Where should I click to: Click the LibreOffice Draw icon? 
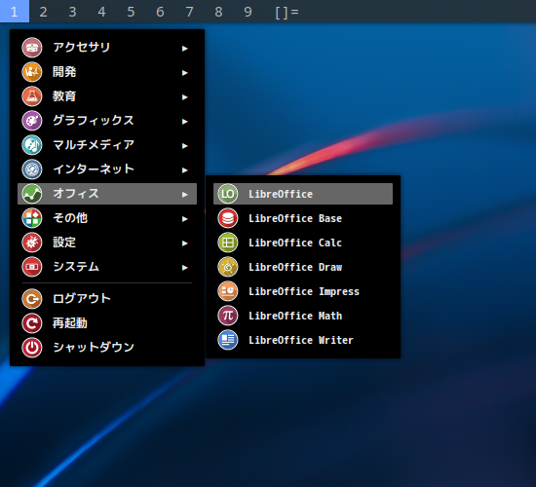click(228, 267)
